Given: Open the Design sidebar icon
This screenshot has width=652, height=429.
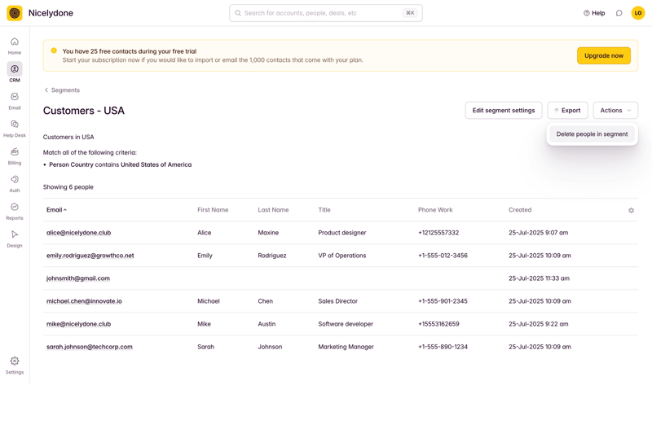Looking at the screenshot, I should (x=15, y=234).
